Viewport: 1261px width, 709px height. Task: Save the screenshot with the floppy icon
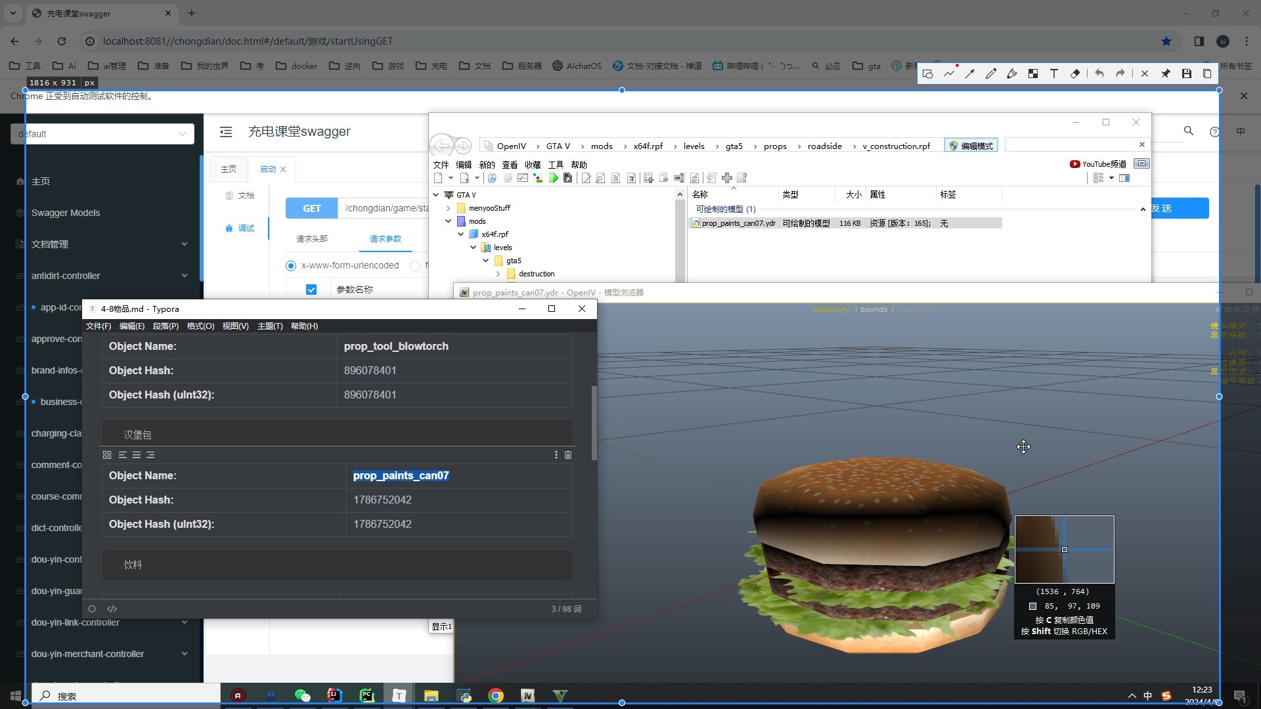pos(1187,74)
